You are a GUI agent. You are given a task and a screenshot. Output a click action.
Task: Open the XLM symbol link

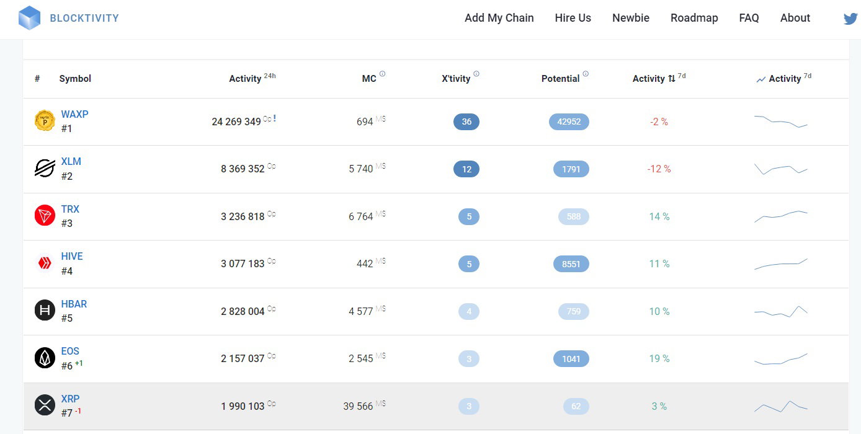tap(71, 161)
